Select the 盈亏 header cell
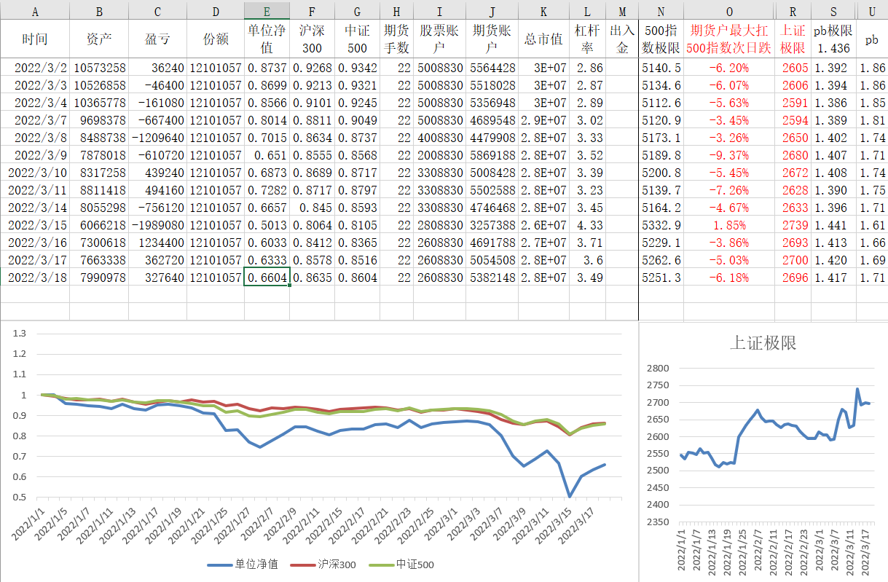Image resolution: width=888 pixels, height=582 pixels. click(157, 39)
